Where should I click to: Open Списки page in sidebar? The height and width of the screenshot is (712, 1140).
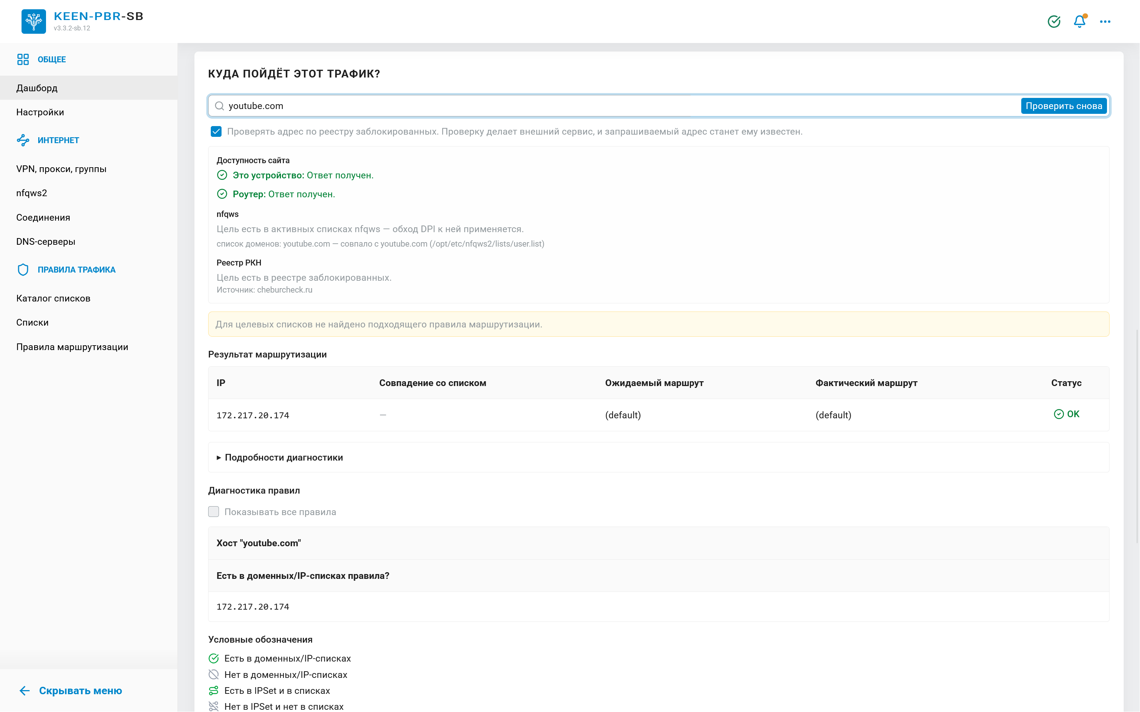click(x=89, y=323)
